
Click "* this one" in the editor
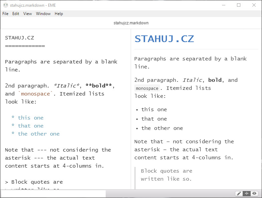point(28,118)
